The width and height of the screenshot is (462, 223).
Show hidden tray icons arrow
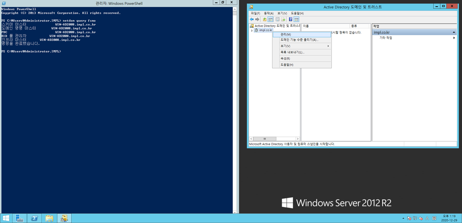403,218
